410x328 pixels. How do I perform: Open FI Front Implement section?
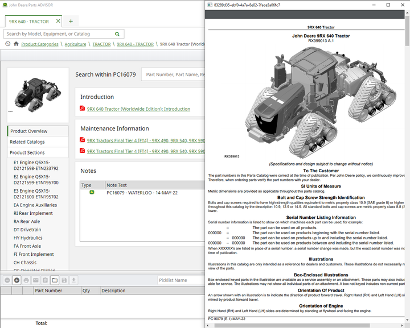34,254
